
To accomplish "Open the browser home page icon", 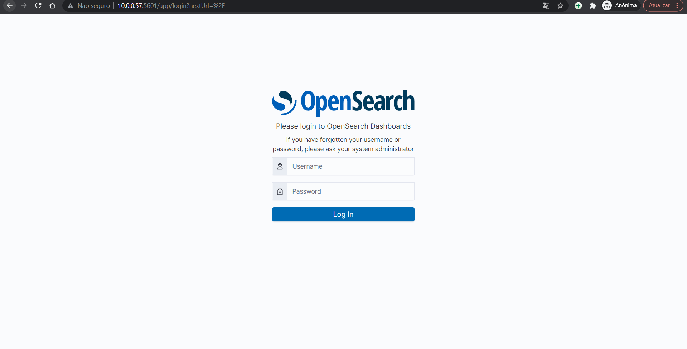I will click(53, 5).
